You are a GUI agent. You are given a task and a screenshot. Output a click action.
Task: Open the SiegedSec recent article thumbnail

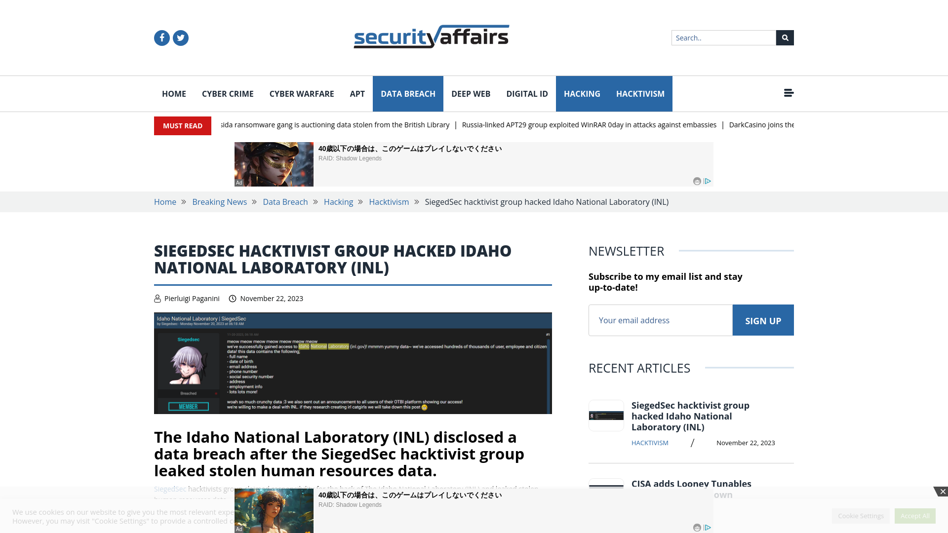coord(606,416)
